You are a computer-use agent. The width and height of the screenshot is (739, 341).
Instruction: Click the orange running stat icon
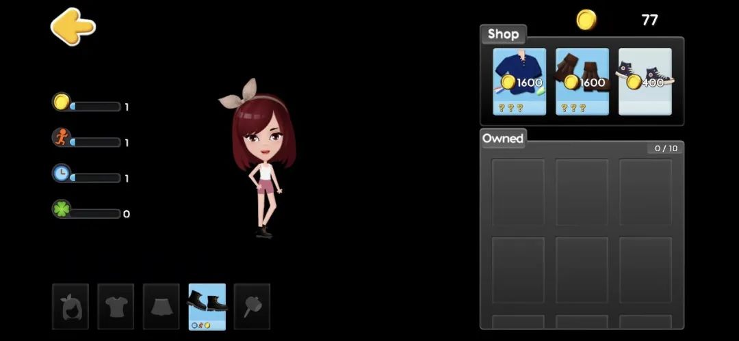pos(62,137)
